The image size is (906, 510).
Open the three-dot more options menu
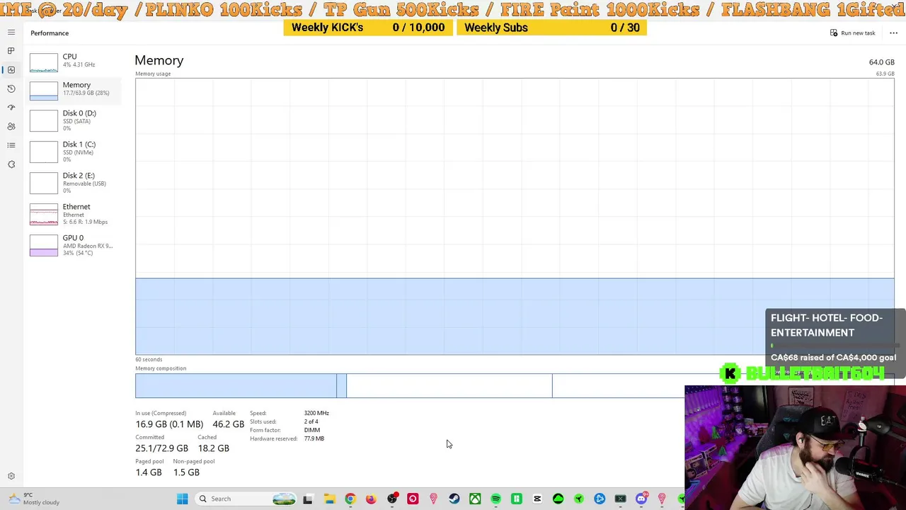pyautogui.click(x=893, y=33)
